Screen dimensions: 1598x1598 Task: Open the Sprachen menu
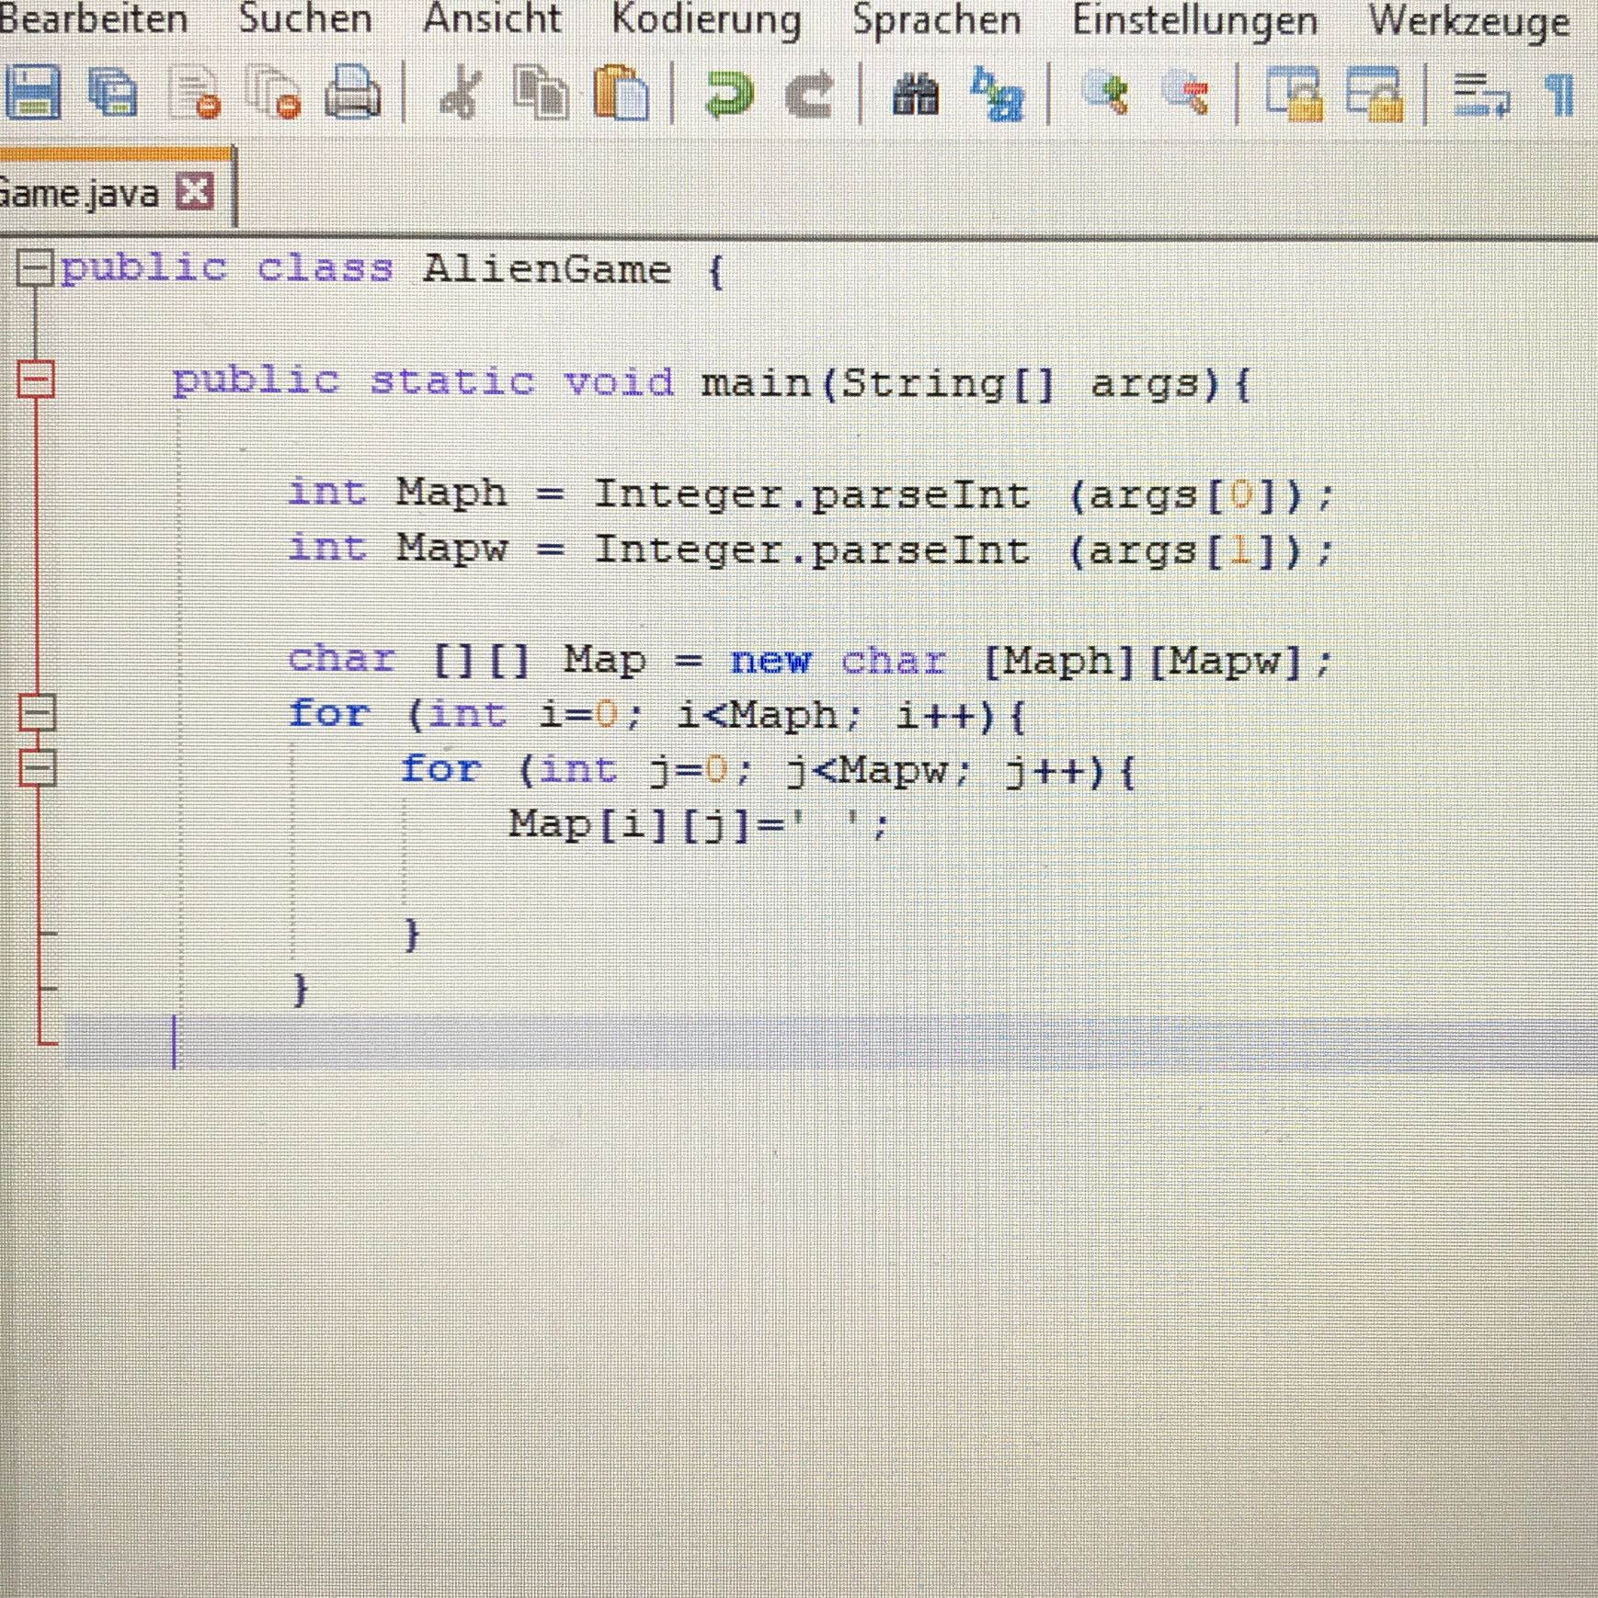936,21
